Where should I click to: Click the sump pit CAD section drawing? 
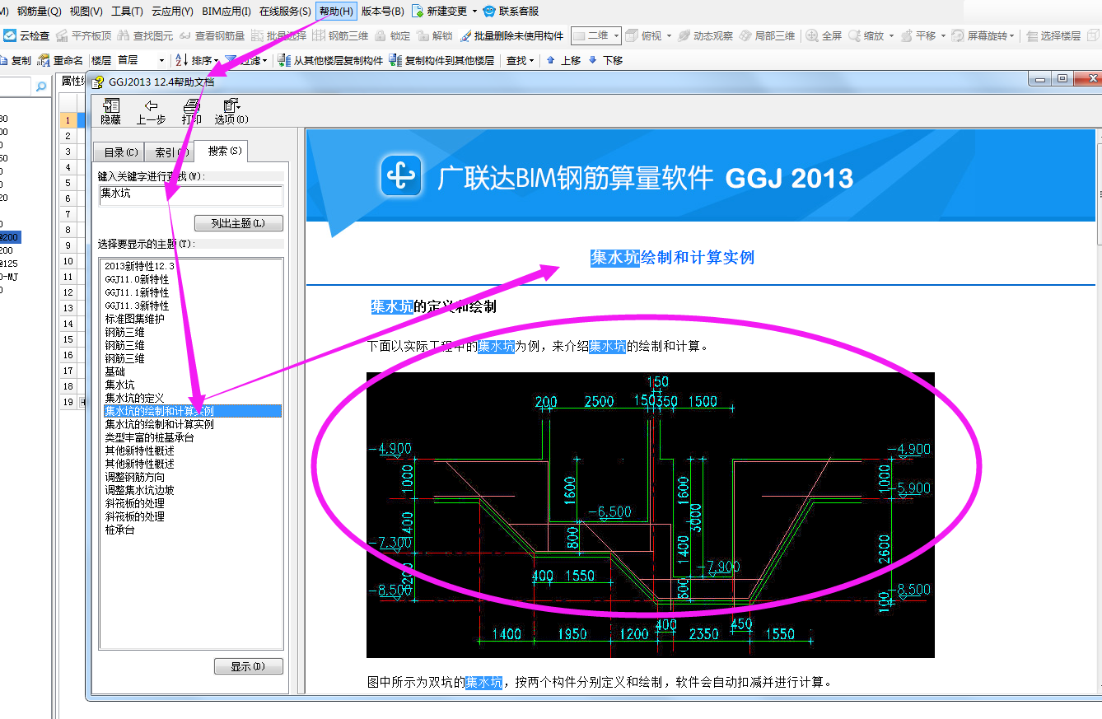(x=651, y=515)
